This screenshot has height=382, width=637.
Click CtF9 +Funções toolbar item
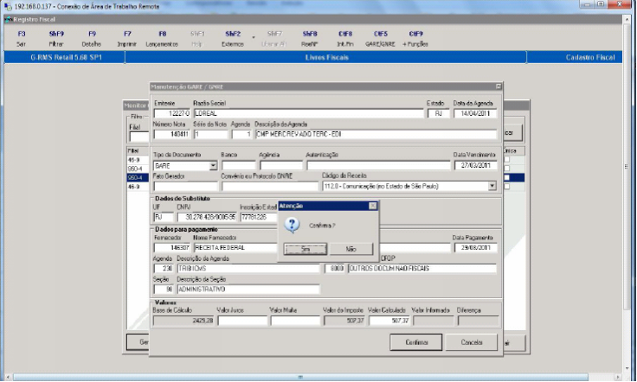click(x=415, y=39)
